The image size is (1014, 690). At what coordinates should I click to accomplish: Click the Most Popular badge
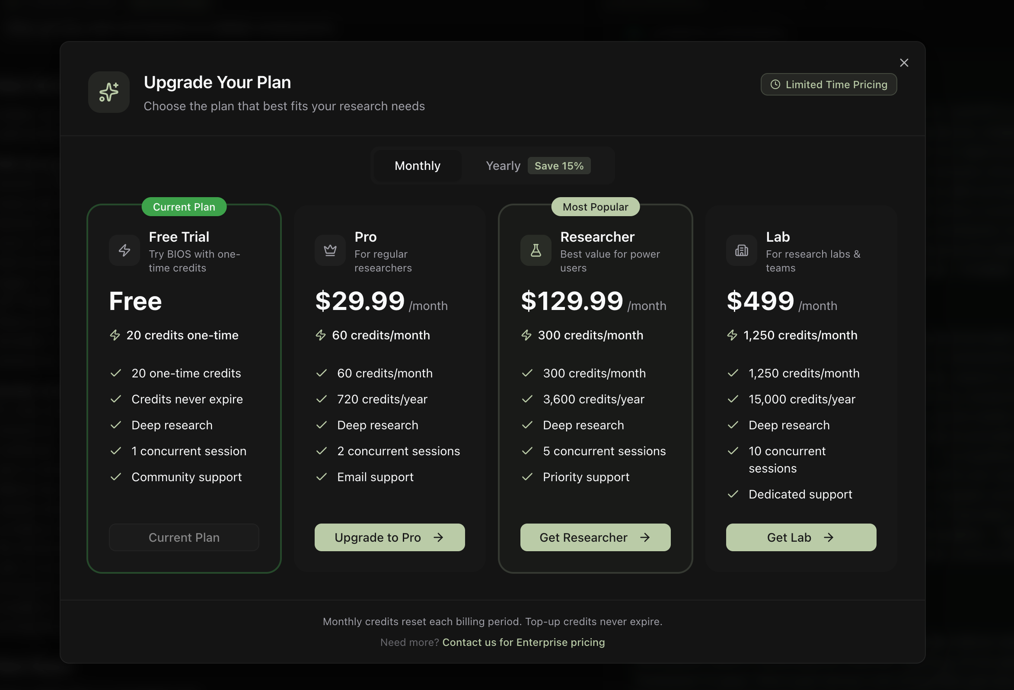pyautogui.click(x=595, y=207)
